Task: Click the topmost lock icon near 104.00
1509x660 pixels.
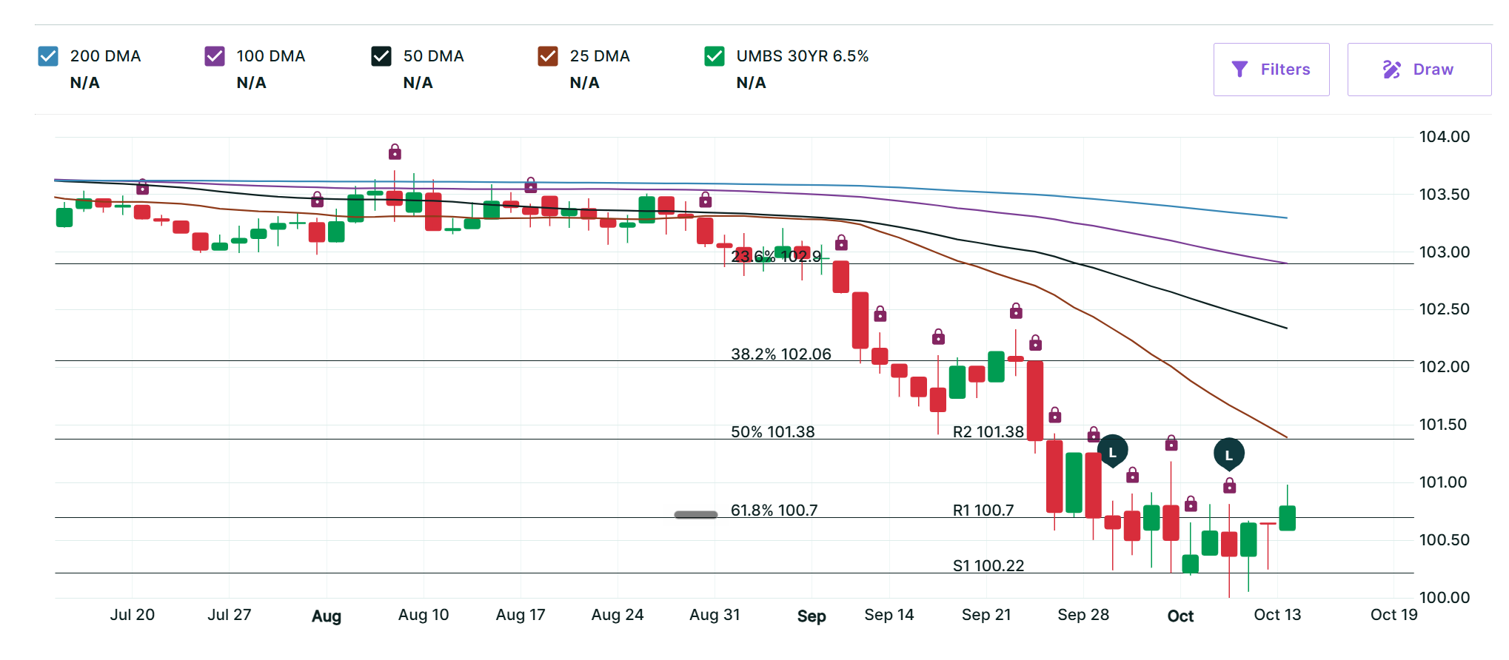Action: [x=395, y=152]
